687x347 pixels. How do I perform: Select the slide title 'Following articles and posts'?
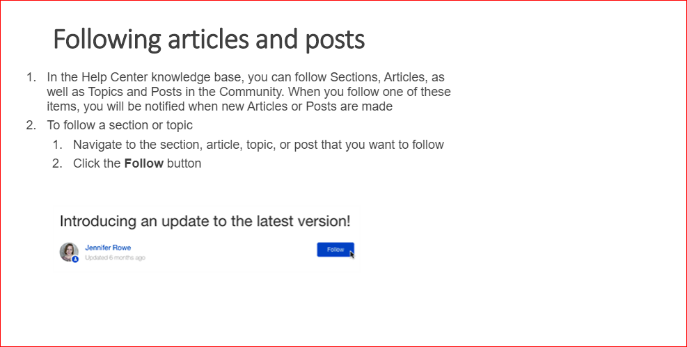click(209, 40)
